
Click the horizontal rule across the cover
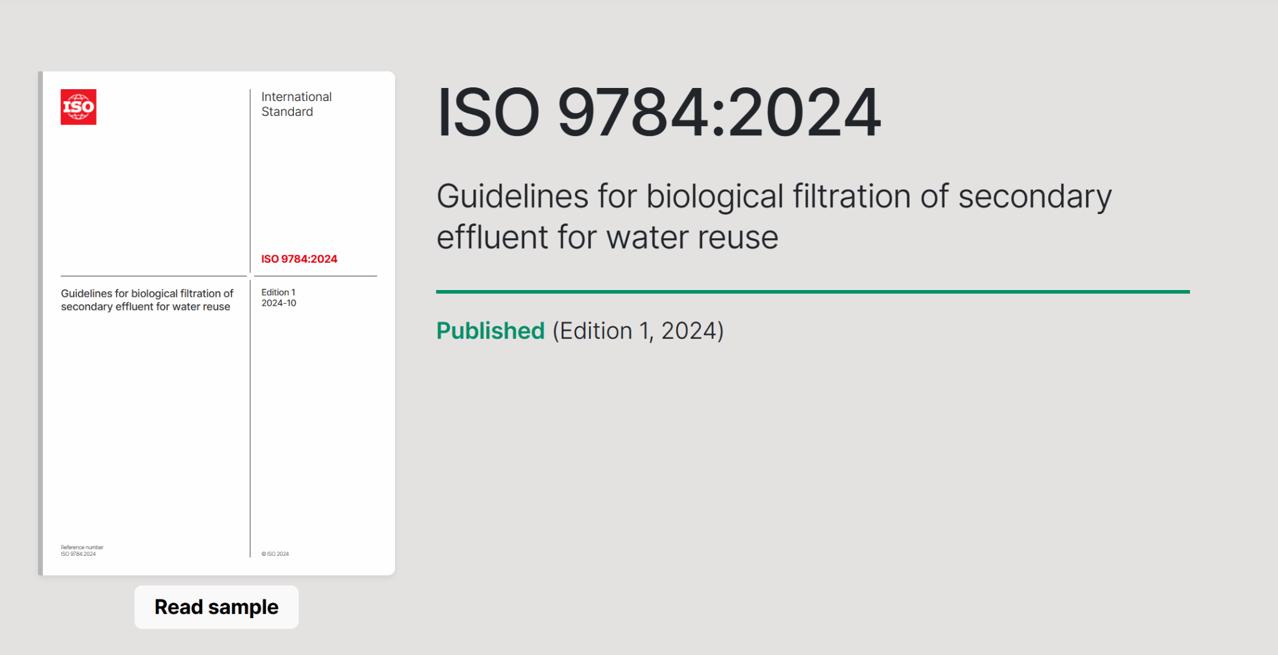pyautogui.click(x=154, y=276)
